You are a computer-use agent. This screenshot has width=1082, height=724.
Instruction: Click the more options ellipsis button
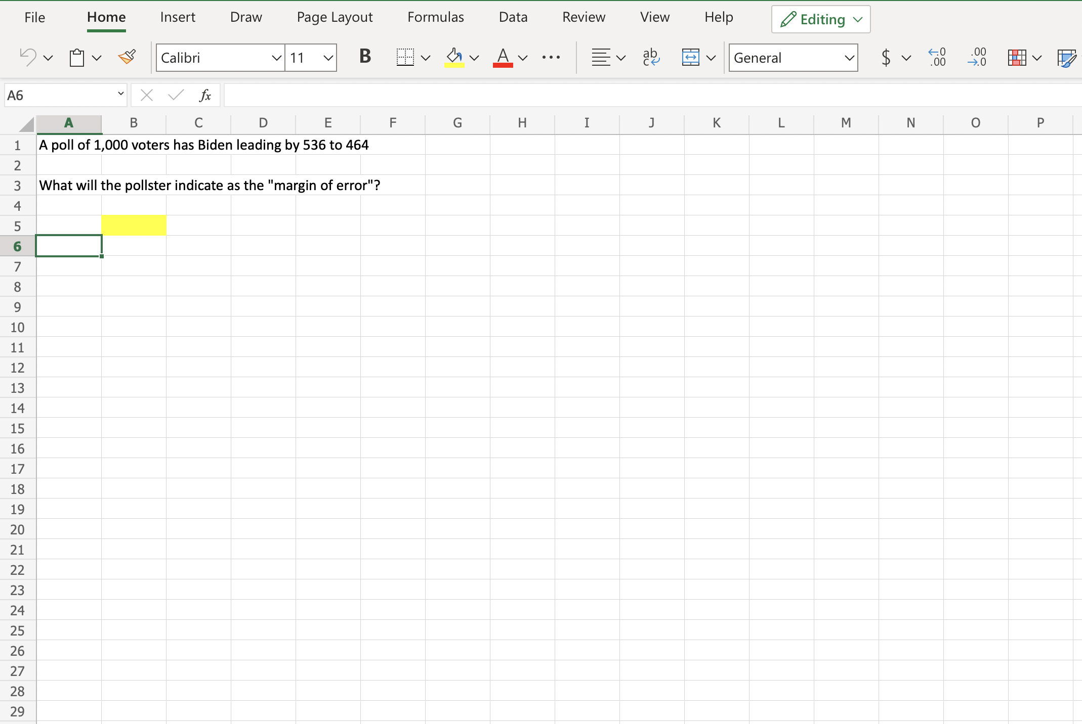[x=551, y=58]
